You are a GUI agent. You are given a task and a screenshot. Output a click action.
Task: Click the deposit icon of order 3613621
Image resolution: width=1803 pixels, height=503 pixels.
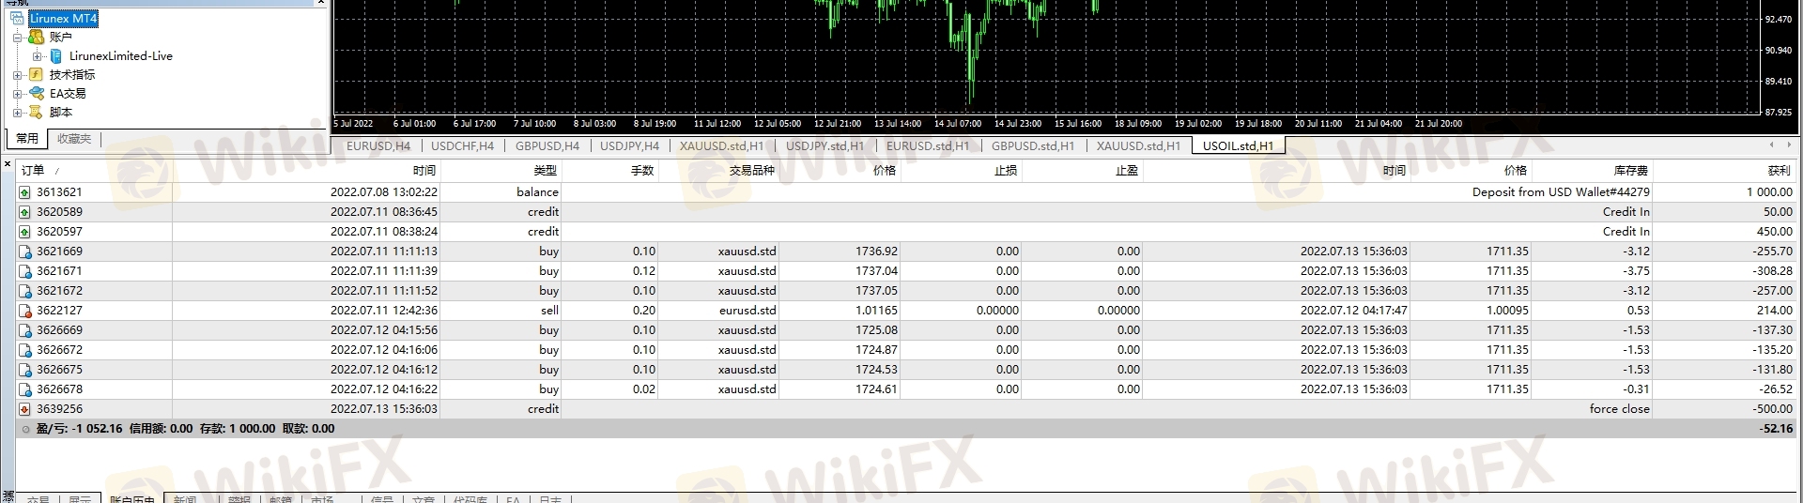(x=25, y=192)
